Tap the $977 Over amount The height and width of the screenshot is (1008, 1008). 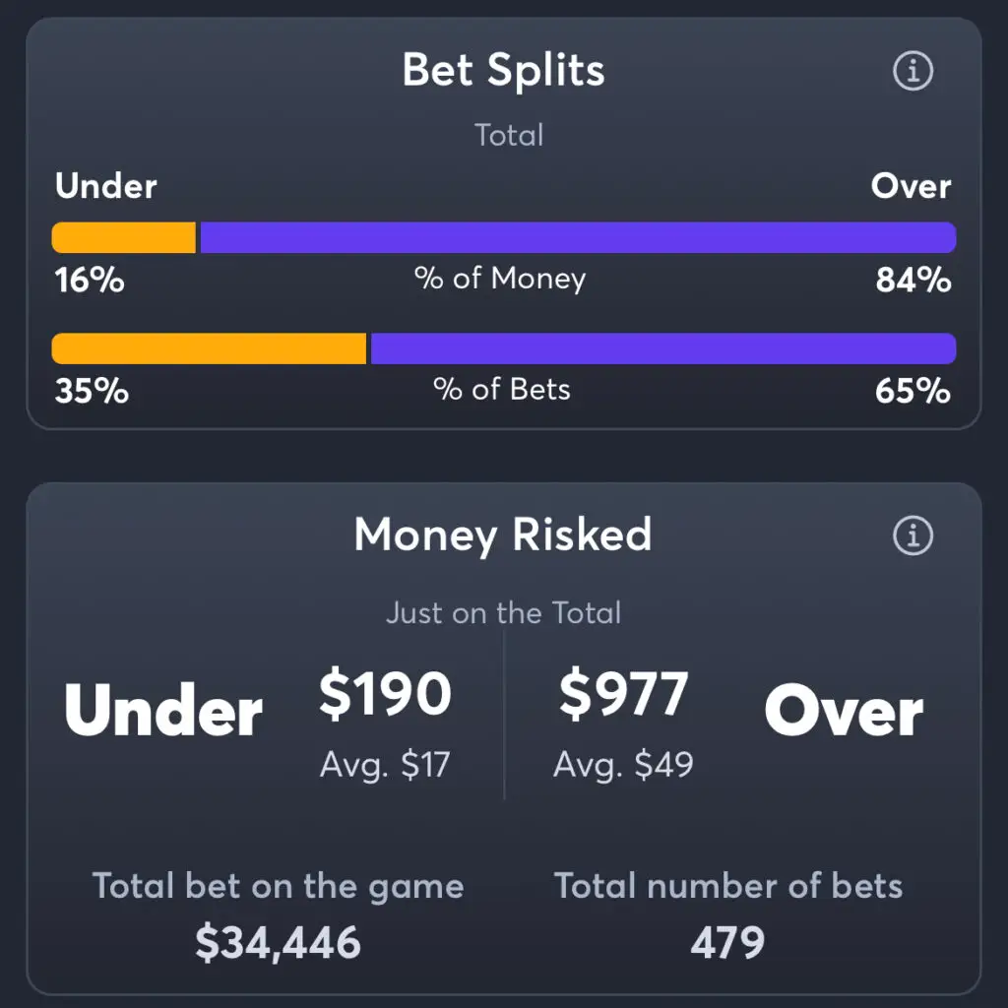click(x=623, y=694)
